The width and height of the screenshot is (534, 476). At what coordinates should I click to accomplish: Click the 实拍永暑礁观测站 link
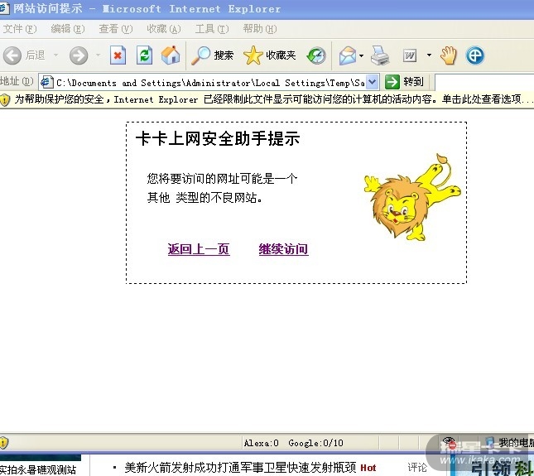coord(38,469)
